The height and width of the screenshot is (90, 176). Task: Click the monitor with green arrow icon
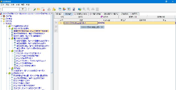point(80,9)
